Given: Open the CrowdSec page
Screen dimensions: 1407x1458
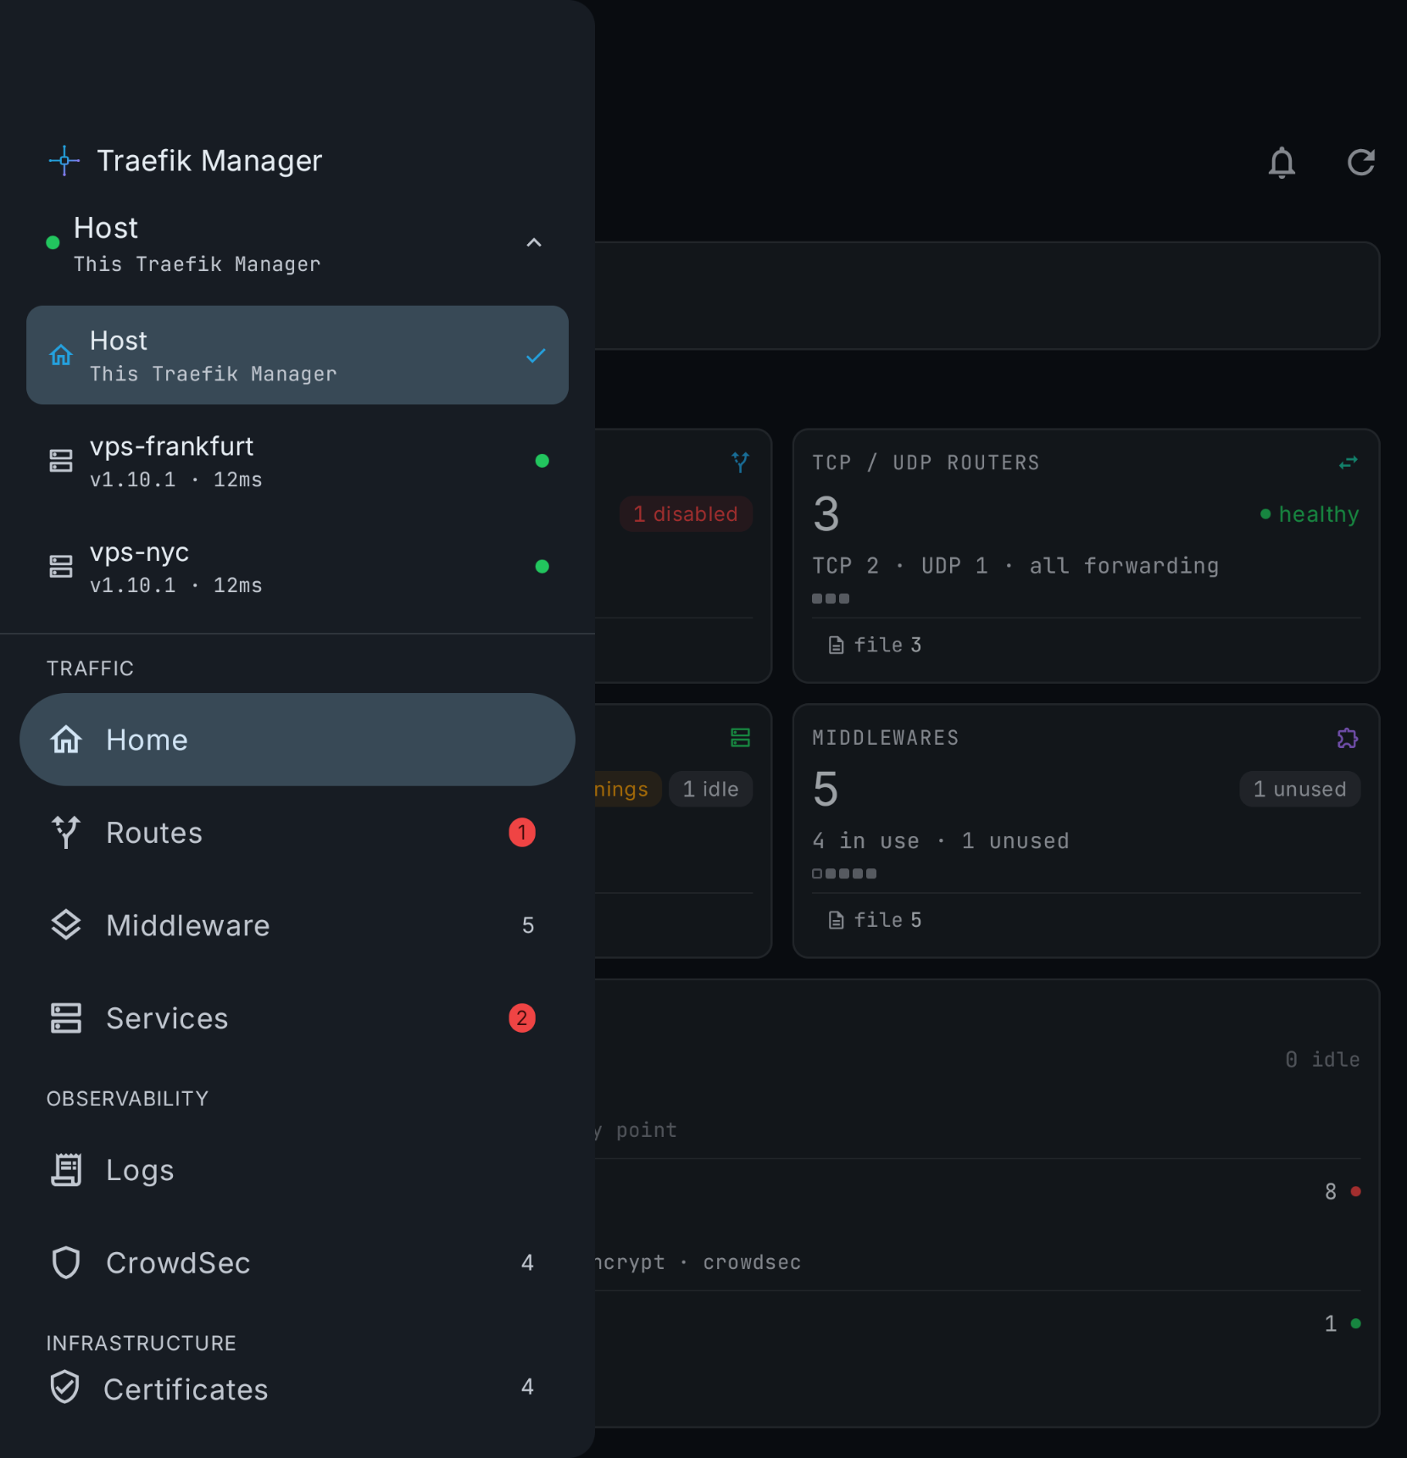Looking at the screenshot, I should [298, 1263].
